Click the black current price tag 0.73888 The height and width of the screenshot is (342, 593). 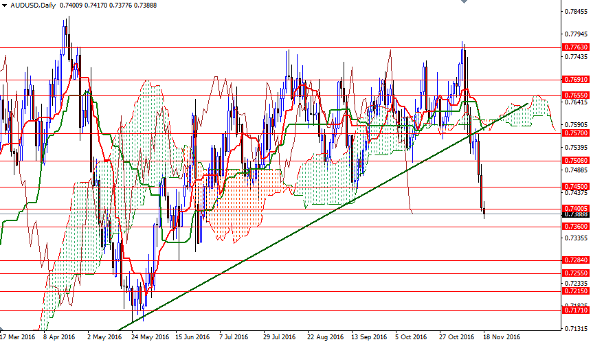tap(577, 215)
